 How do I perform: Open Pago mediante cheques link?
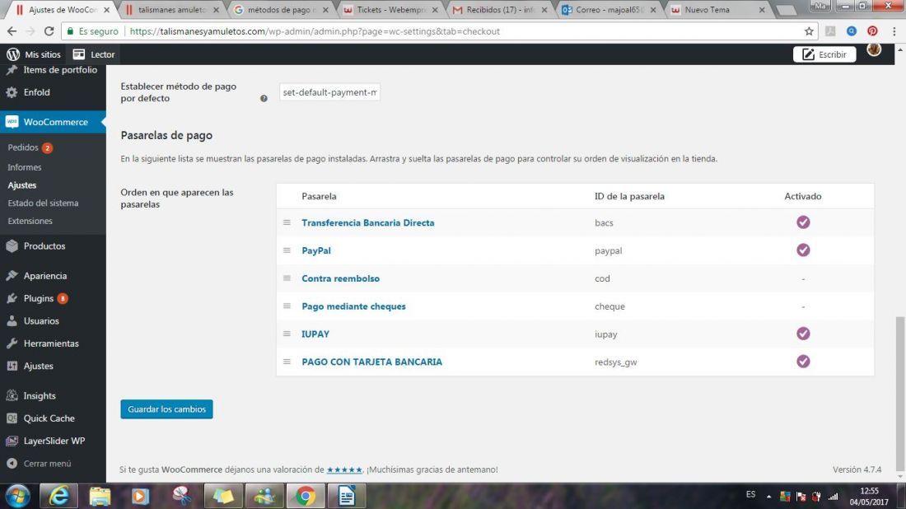coord(353,306)
